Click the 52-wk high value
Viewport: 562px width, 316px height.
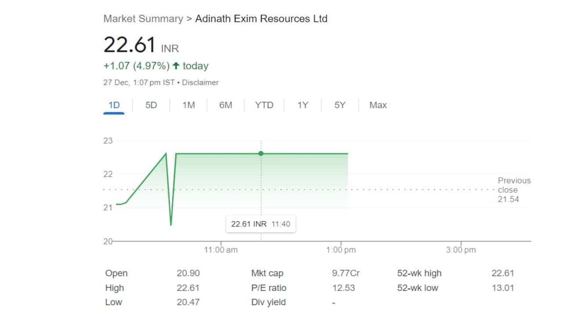(x=503, y=273)
